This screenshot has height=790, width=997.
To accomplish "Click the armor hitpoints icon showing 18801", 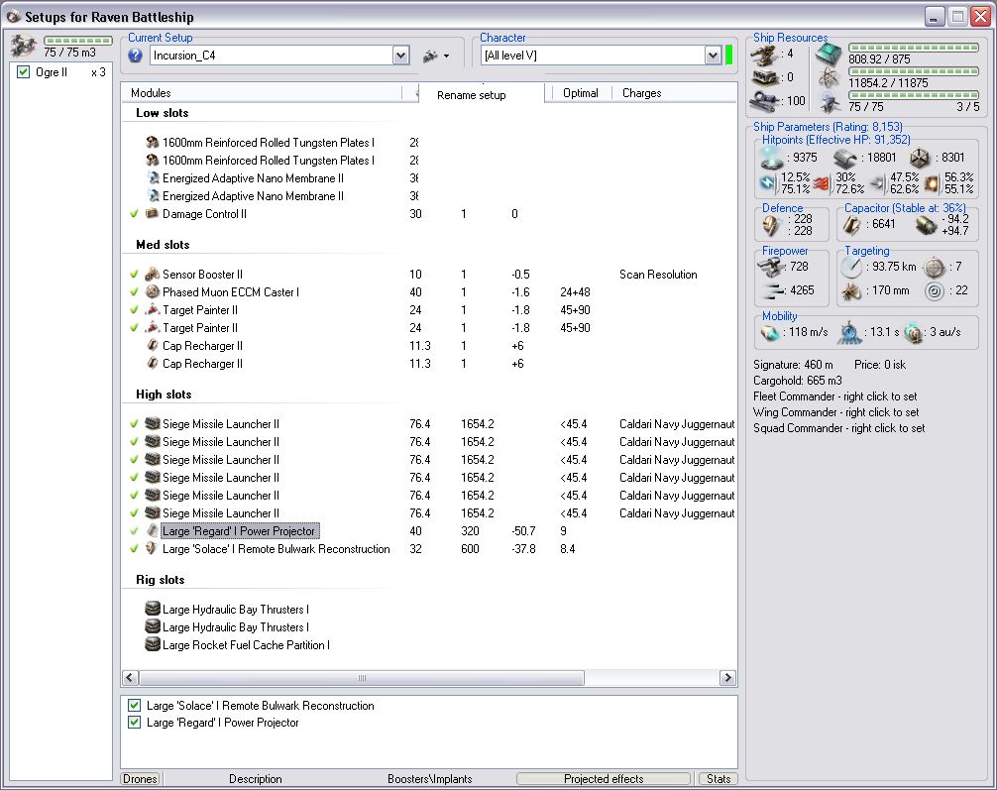I will click(845, 158).
